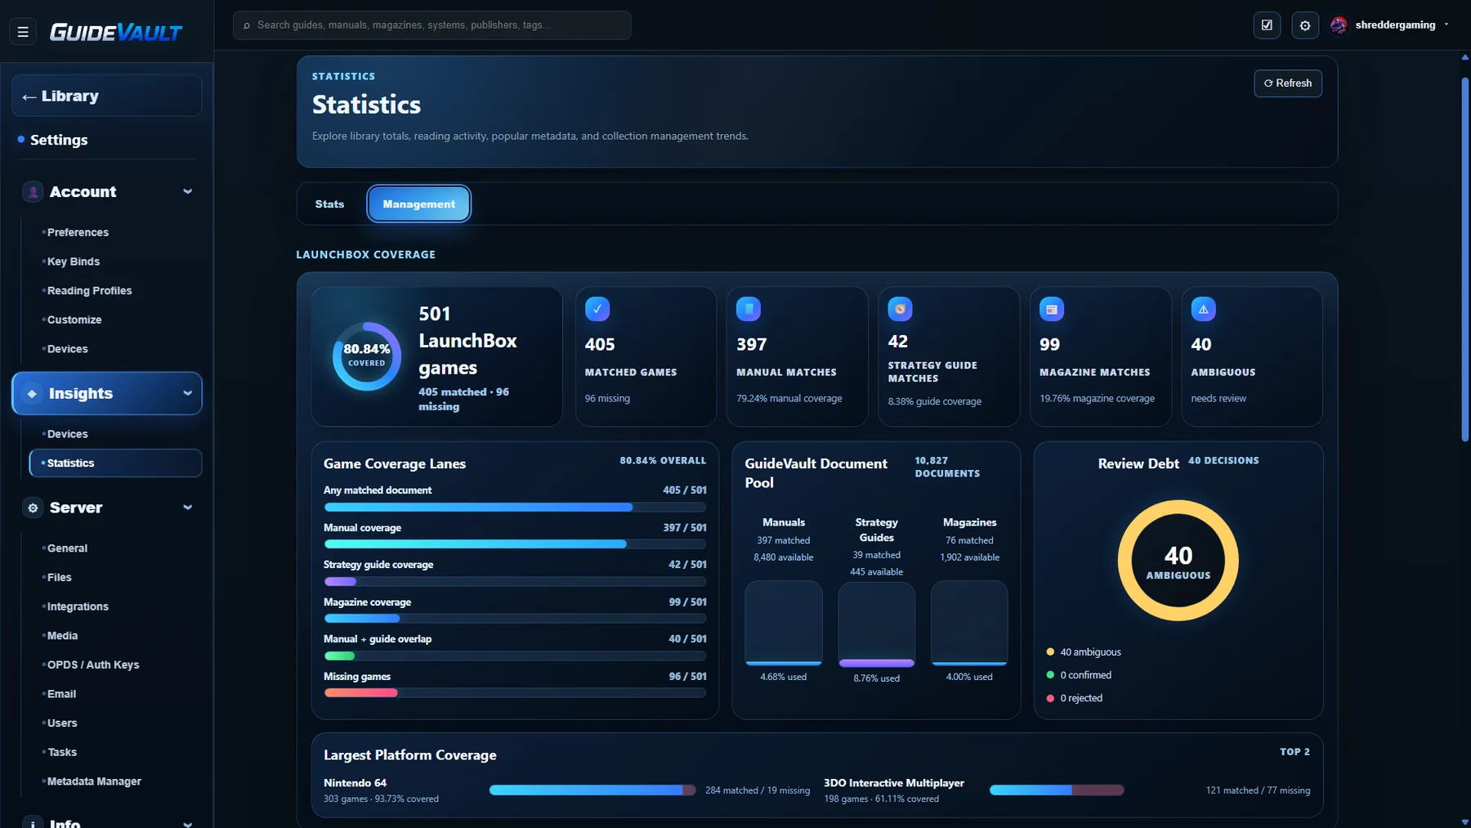Open Metadata Manager in the sidebar
The height and width of the screenshot is (828, 1471).
[94, 781]
